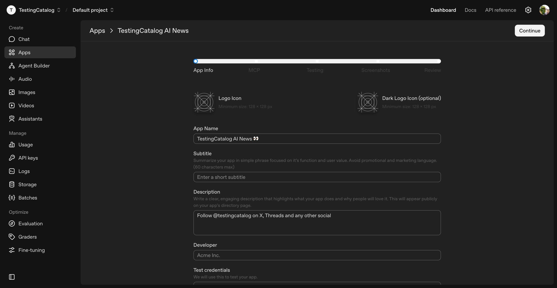Screen dimensions: 557x288
Task: Collapse the sidebar with the panel icon
Action: pyautogui.click(x=11, y=277)
